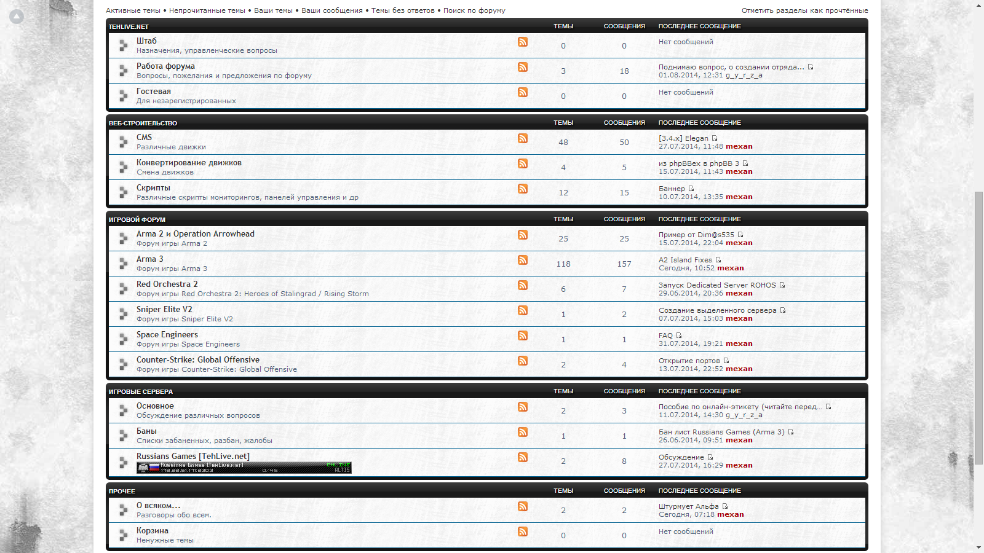984x553 pixels.
Task: Open Russians Games [TehLive.net] forum
Action: (193, 456)
